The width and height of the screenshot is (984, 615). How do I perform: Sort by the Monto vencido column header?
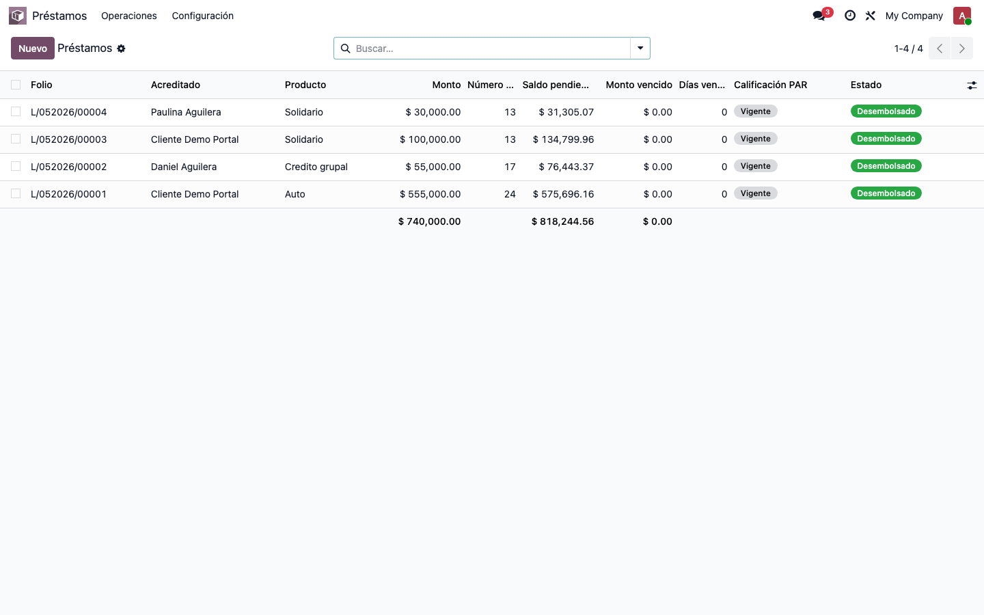tap(639, 85)
